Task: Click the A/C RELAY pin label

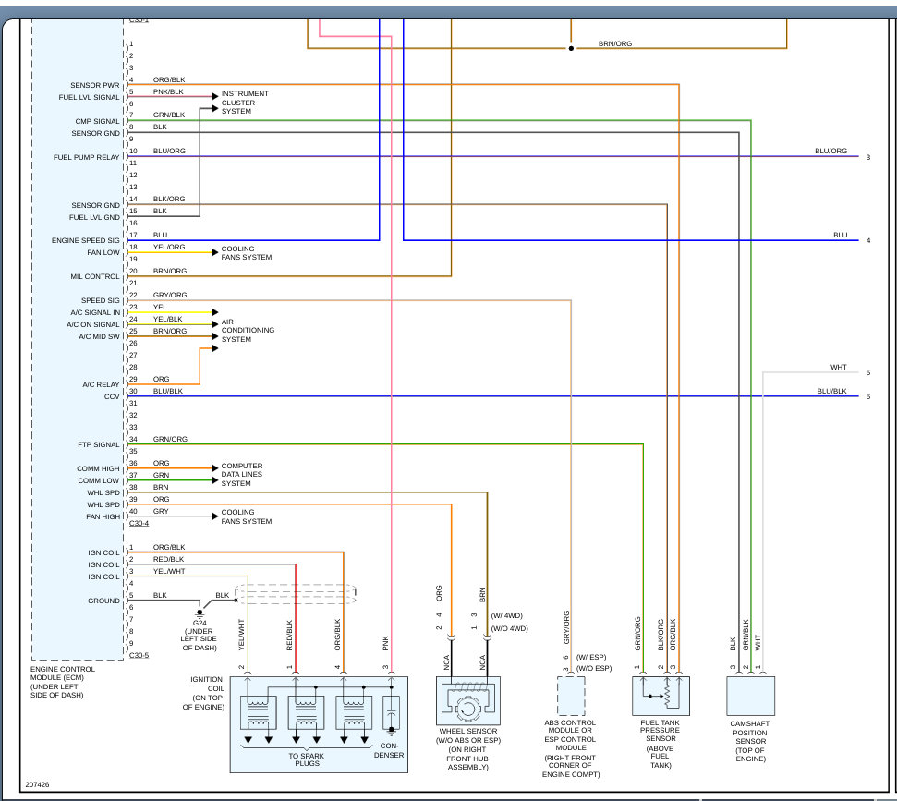Action: point(102,384)
